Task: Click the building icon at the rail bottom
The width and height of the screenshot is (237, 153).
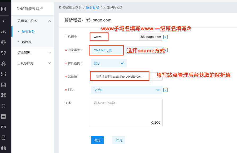Action: [x=3, y=148]
